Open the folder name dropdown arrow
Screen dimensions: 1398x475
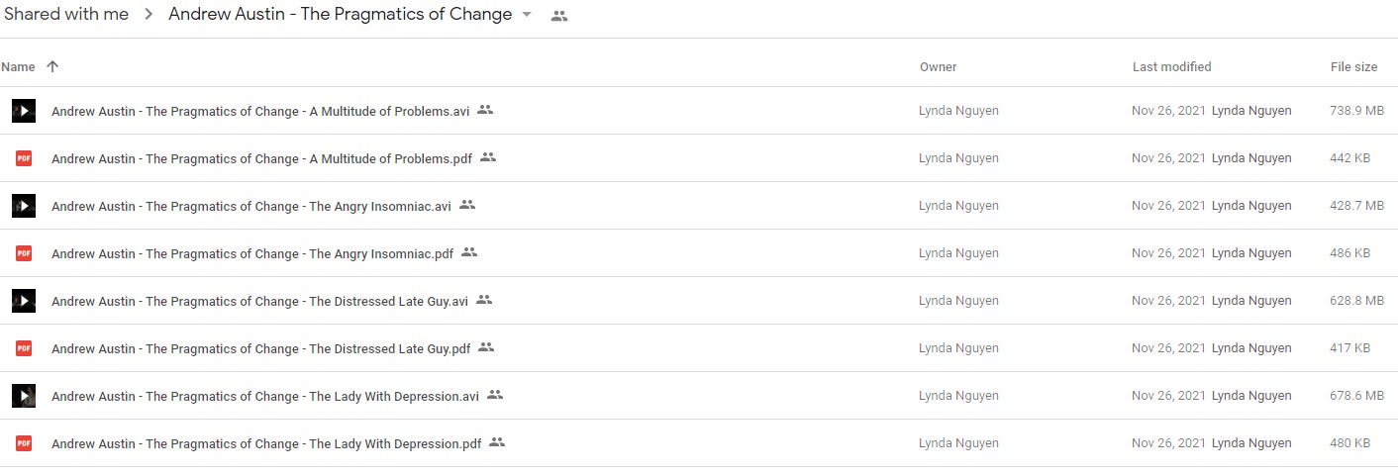click(x=527, y=15)
